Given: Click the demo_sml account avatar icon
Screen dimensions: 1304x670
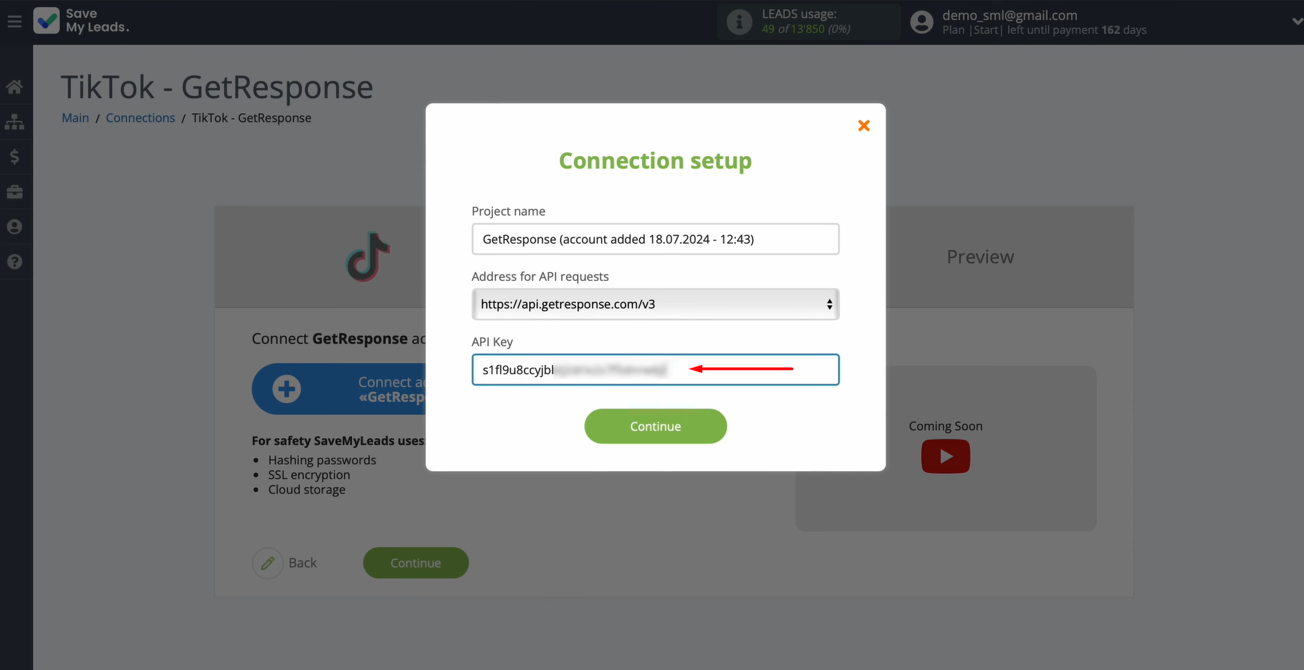Looking at the screenshot, I should pos(921,21).
